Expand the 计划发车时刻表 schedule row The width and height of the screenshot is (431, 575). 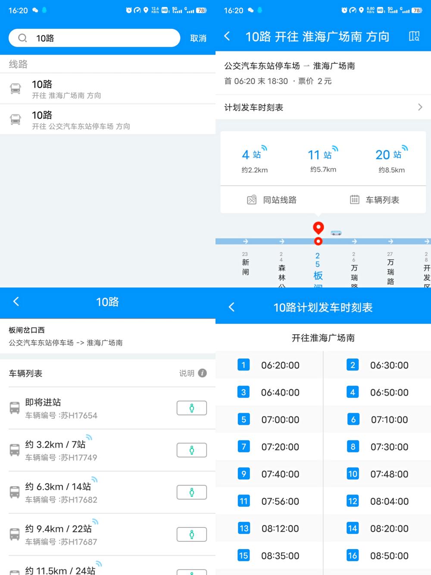click(323, 107)
